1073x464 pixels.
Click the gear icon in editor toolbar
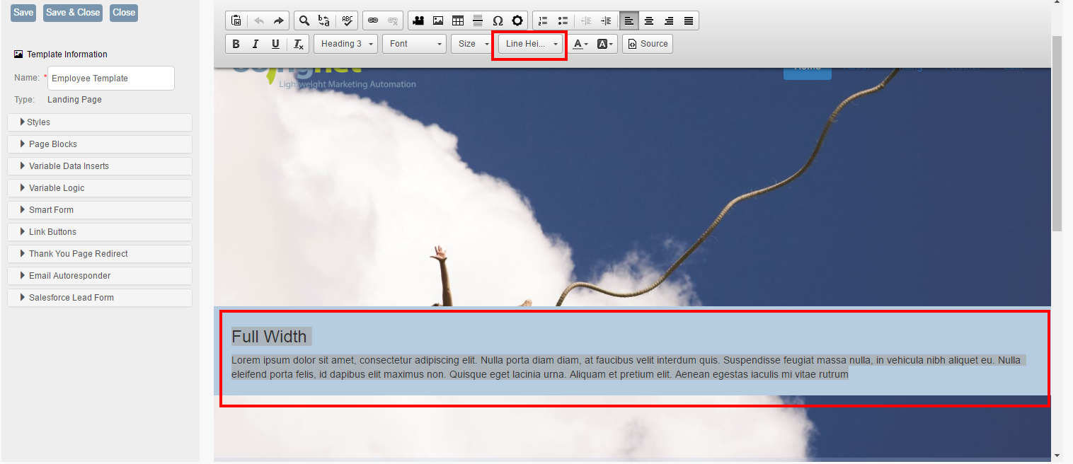[517, 21]
